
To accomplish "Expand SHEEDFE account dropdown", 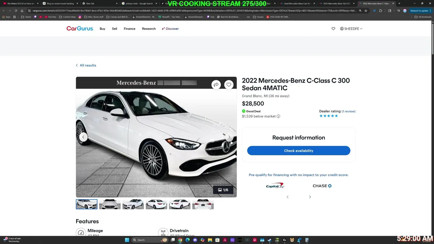I will click(351, 29).
